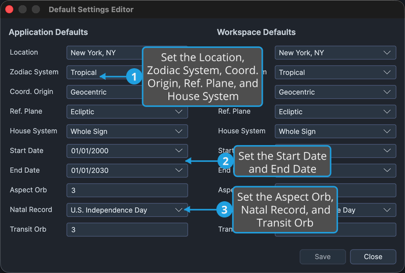The height and width of the screenshot is (273, 405).
Task: Click the Save button
Action: pyautogui.click(x=323, y=256)
